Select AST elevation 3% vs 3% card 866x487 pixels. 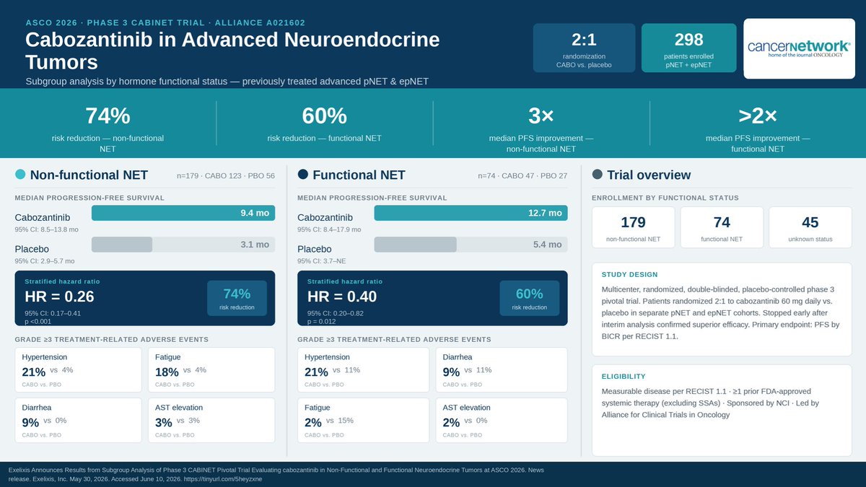(211, 420)
